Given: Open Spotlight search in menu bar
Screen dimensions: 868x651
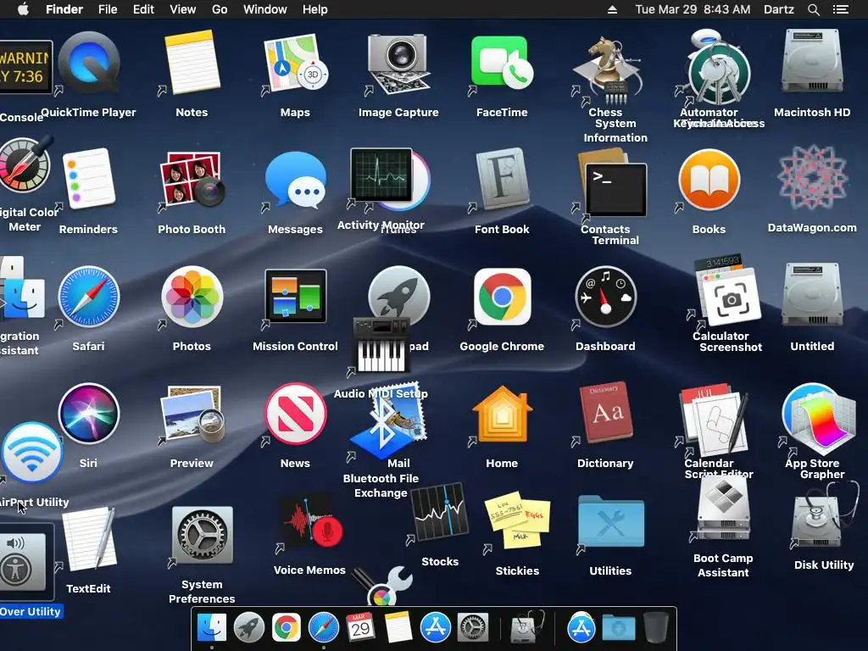Looking at the screenshot, I should [x=813, y=9].
